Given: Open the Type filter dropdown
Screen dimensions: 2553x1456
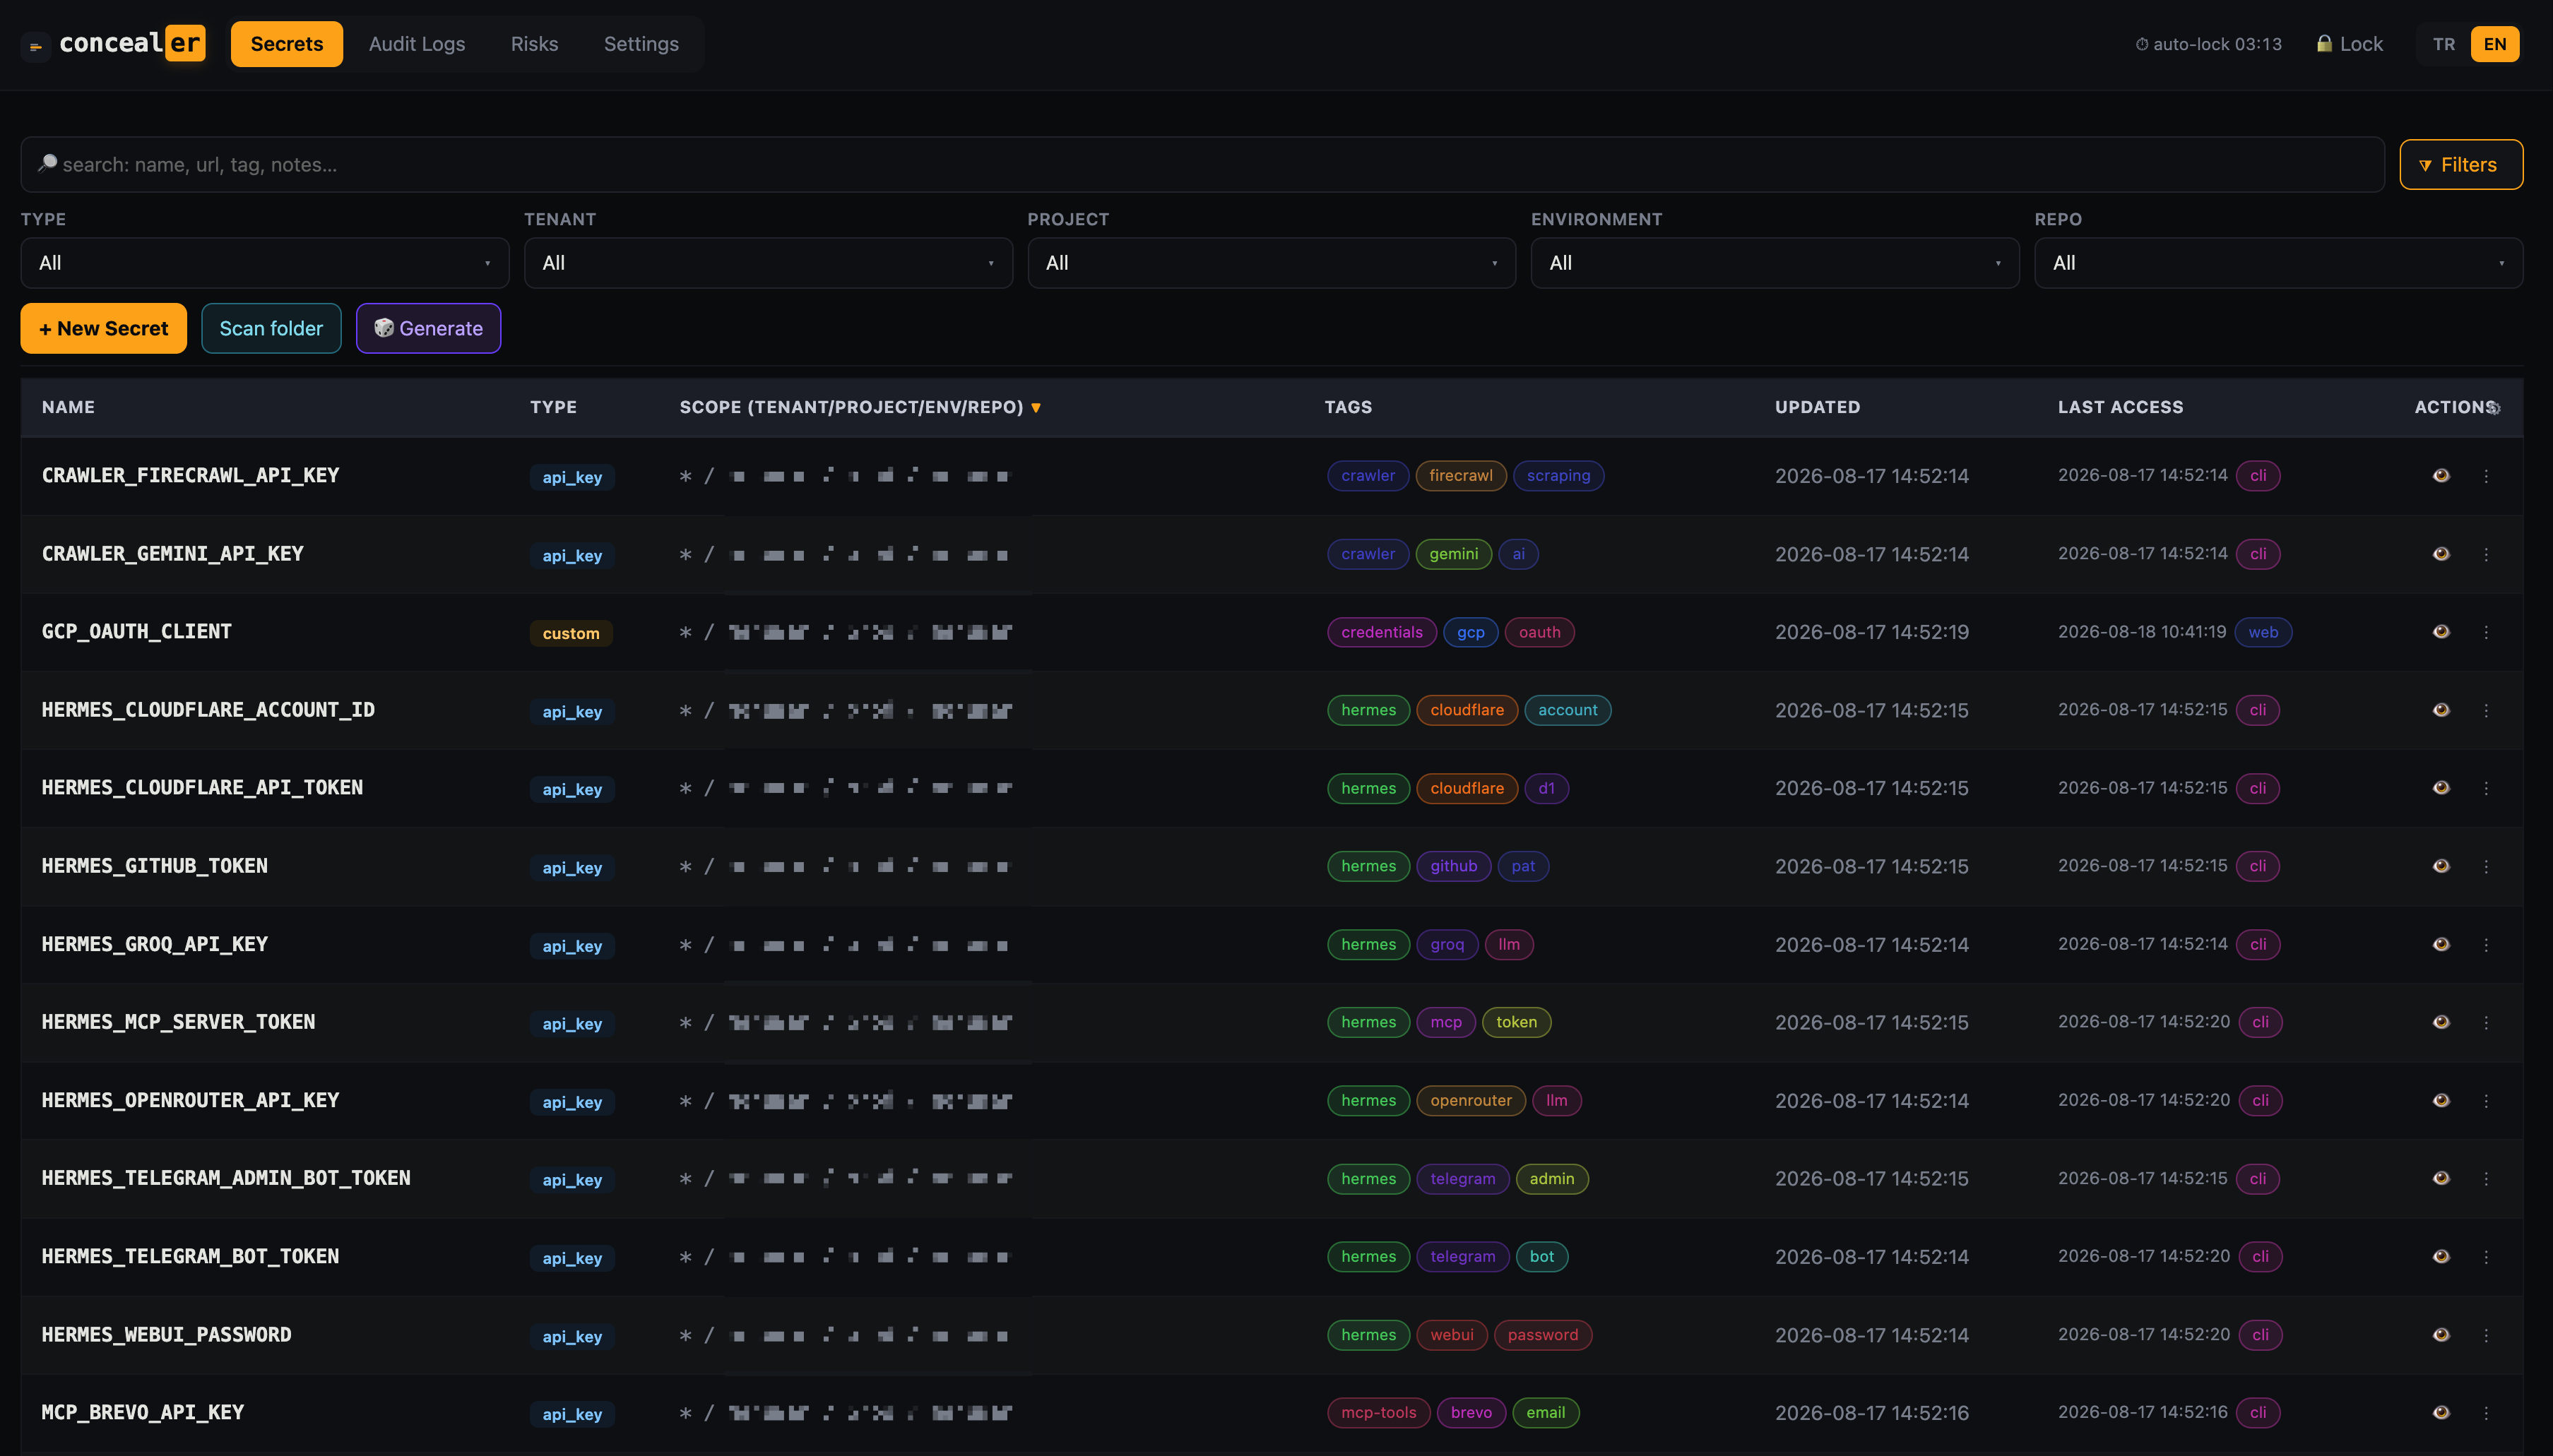Looking at the screenshot, I should [265, 263].
